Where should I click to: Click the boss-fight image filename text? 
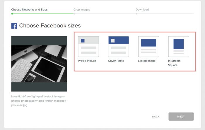(x=39, y=101)
